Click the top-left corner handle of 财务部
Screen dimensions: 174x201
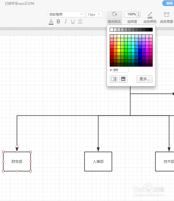point(3,152)
